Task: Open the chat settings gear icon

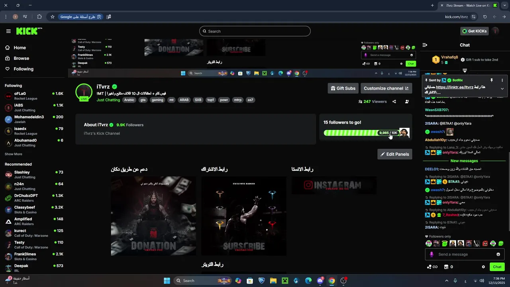Action: click(x=483, y=267)
